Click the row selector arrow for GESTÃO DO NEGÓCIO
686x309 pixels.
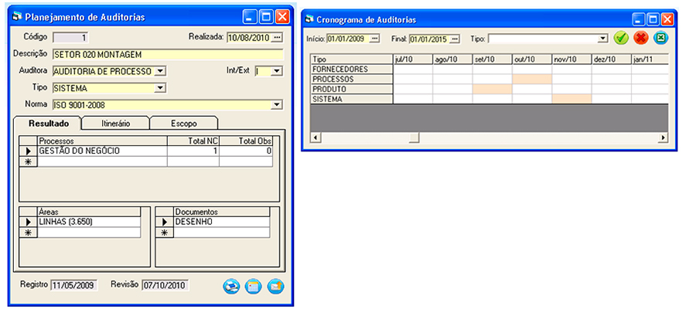click(x=29, y=151)
